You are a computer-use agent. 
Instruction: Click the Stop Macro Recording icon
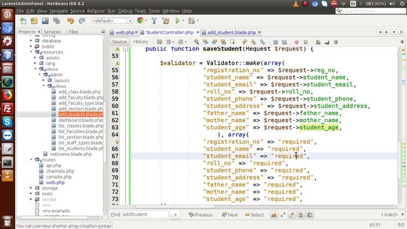point(306,42)
